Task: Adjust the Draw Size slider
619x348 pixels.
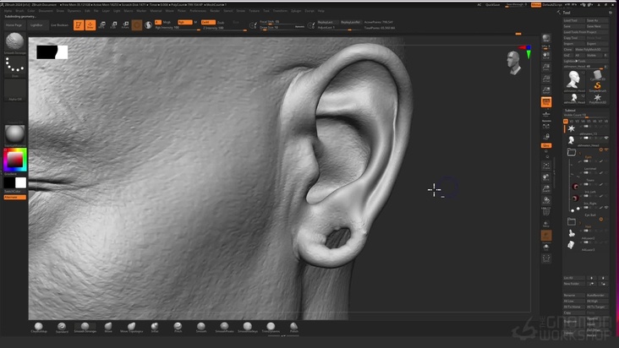Action: pos(282,27)
